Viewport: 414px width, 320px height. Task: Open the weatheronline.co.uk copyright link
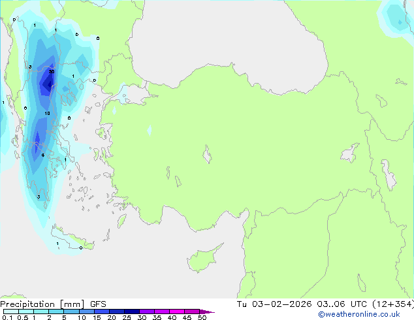(359, 314)
